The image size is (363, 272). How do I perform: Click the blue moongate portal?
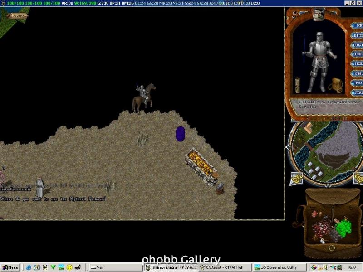coord(180,134)
